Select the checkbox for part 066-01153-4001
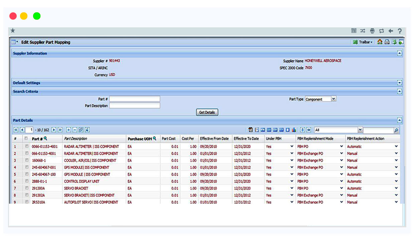The height and width of the screenshot is (244, 418). 27,153
